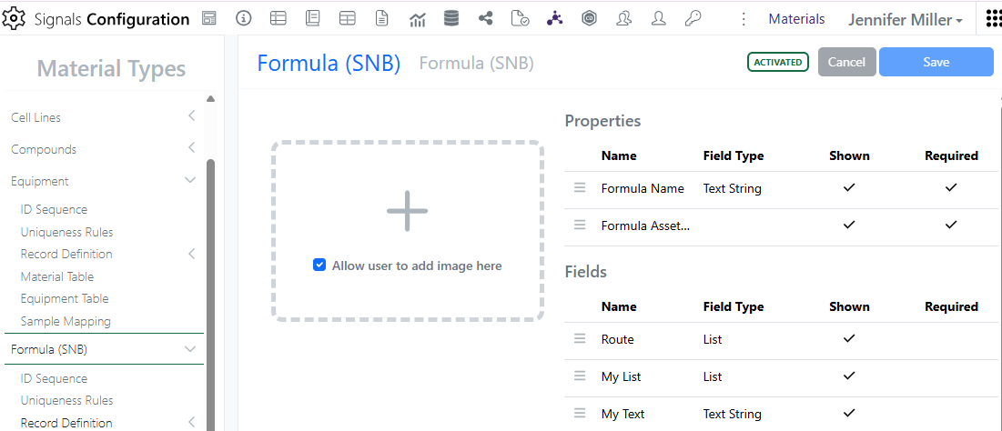The height and width of the screenshot is (431, 1002).
Task: Click the purple molecule network icon
Action: (554, 18)
